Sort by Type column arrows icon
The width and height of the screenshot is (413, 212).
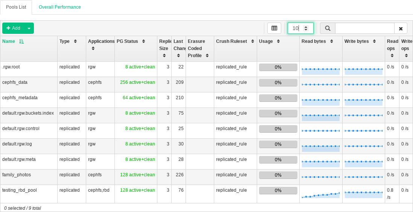pos(75,41)
